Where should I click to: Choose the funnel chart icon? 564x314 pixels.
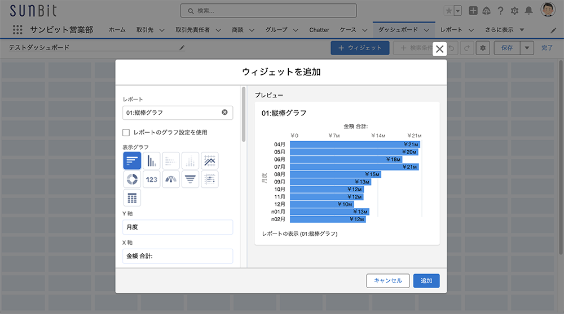(190, 179)
